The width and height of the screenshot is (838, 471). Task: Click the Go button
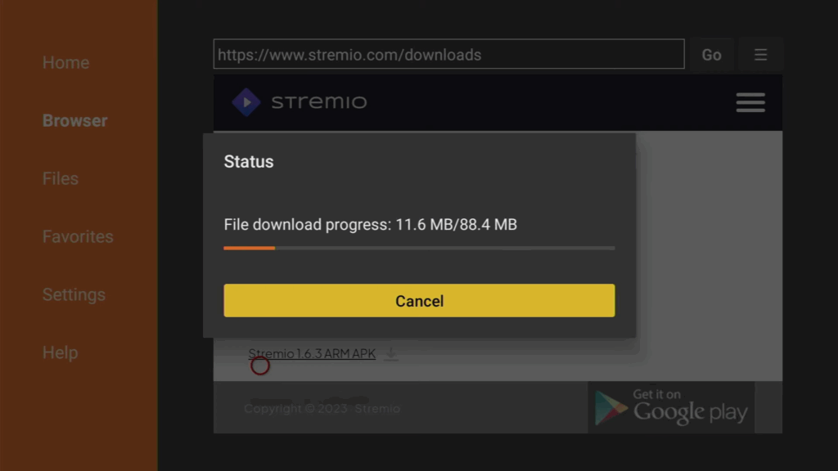coord(711,55)
